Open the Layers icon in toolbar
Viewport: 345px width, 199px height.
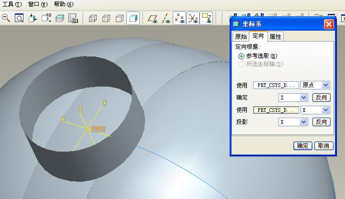coord(60,18)
